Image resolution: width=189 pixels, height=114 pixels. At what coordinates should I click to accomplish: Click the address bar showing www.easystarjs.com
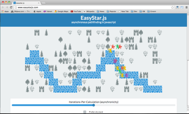click(x=94, y=7)
